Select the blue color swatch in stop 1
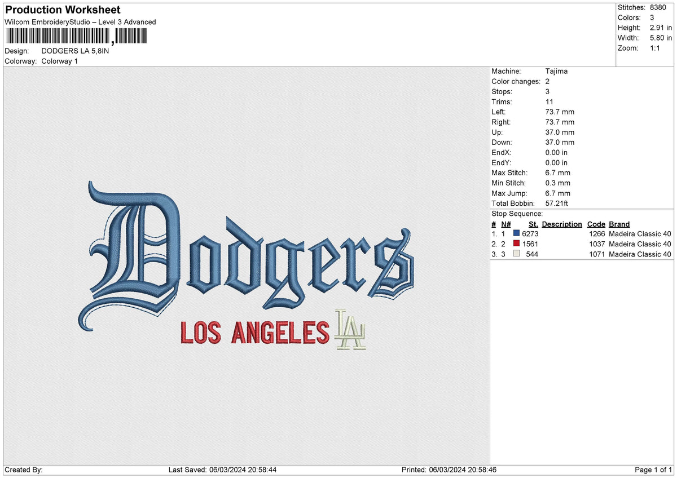 tap(516, 233)
